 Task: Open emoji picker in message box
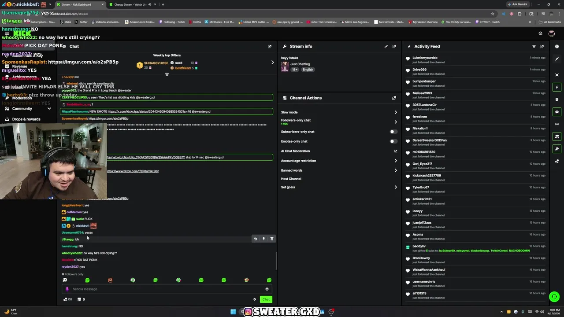pos(267,289)
